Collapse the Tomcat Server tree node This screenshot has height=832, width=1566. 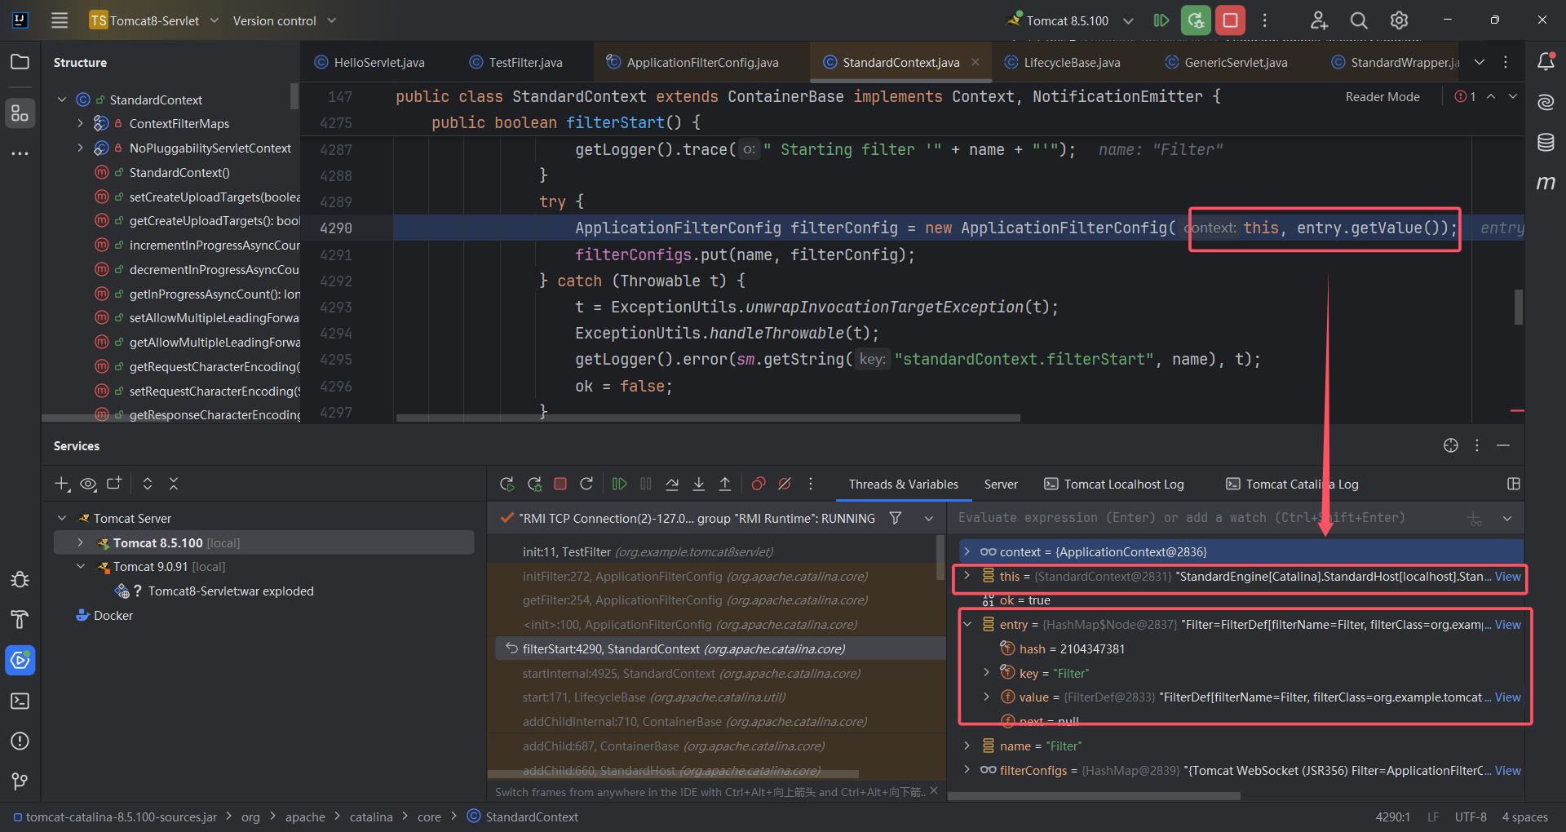(x=62, y=518)
